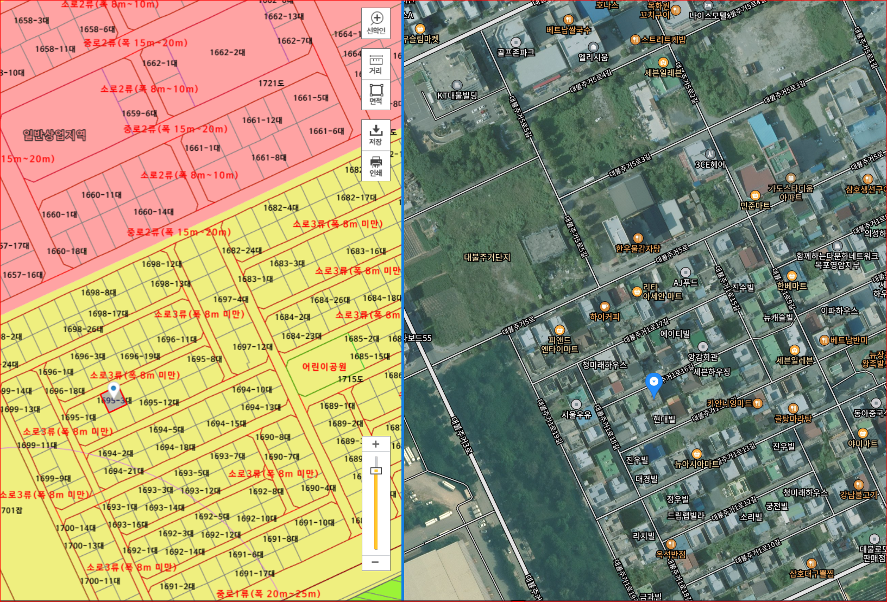Select parcel label 1694-10대

pyautogui.click(x=252, y=389)
